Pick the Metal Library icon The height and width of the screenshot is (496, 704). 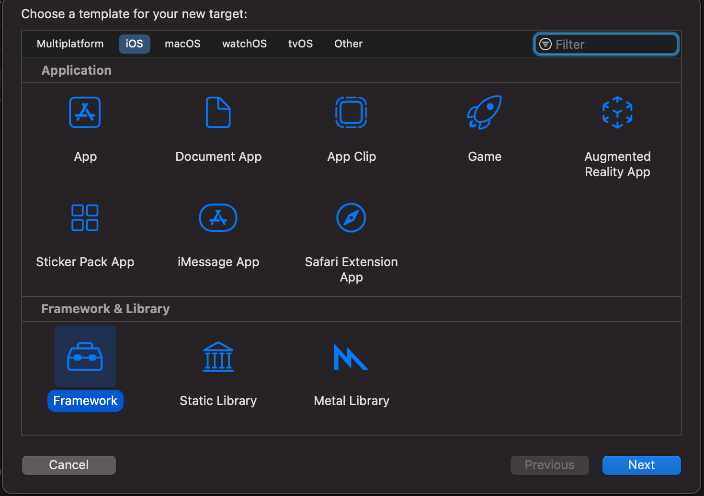click(x=351, y=357)
